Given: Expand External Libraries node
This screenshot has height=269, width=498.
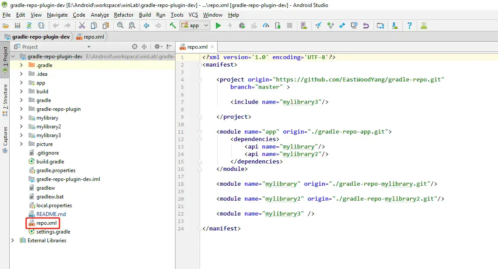Looking at the screenshot, I should coord(13,241).
